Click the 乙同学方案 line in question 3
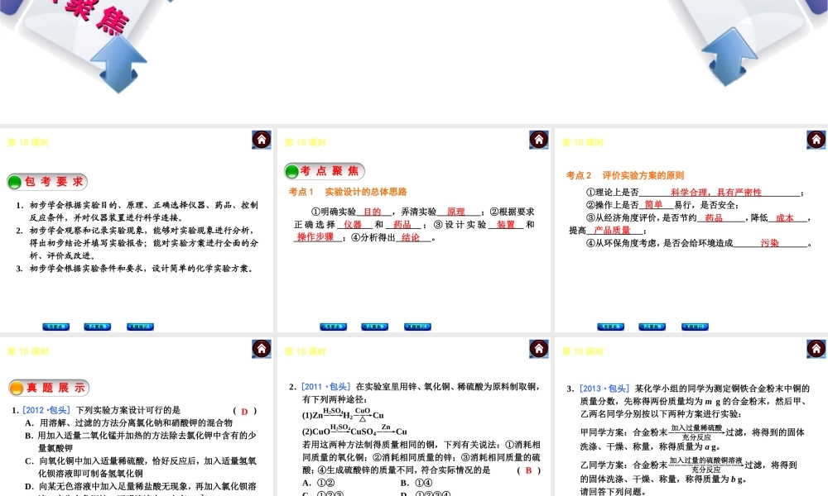828x496 pixels. point(689,471)
